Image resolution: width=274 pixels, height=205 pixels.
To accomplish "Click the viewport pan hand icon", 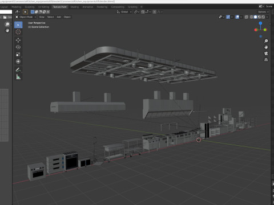I will tap(266, 47).
